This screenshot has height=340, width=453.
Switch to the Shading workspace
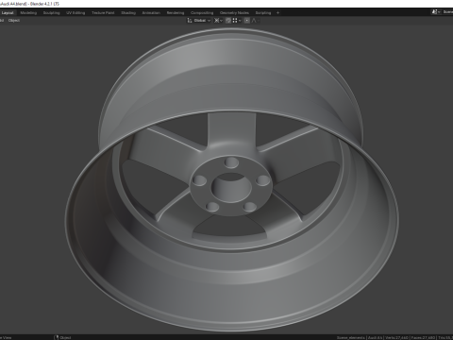coord(128,13)
